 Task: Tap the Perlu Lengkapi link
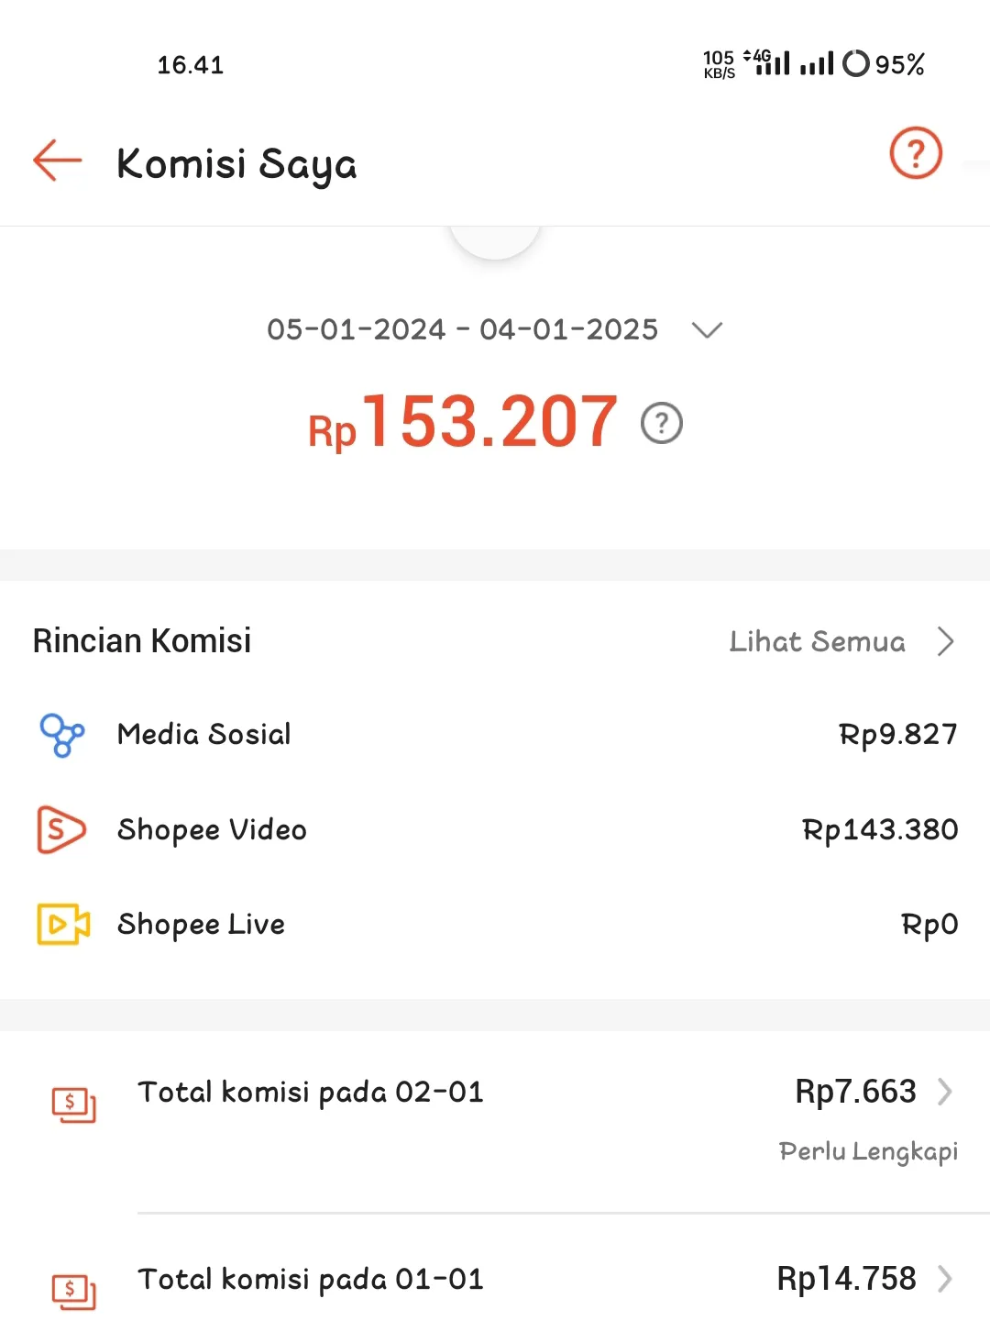868,1151
